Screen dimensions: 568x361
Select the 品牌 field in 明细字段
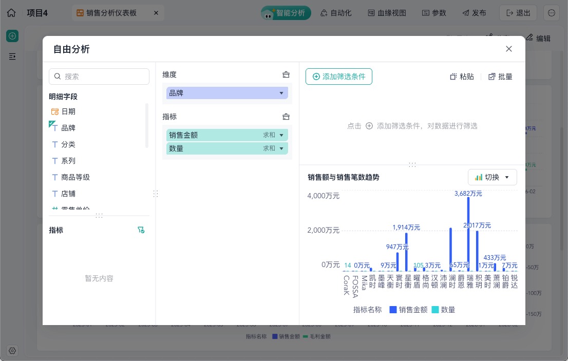pos(68,128)
